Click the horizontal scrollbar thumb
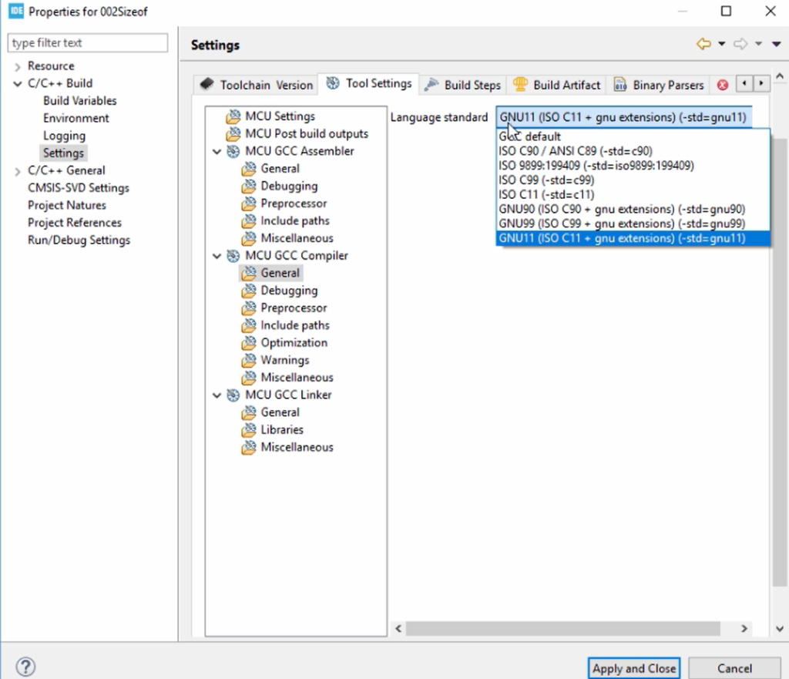Viewport: 789px width, 679px height. tap(563, 629)
